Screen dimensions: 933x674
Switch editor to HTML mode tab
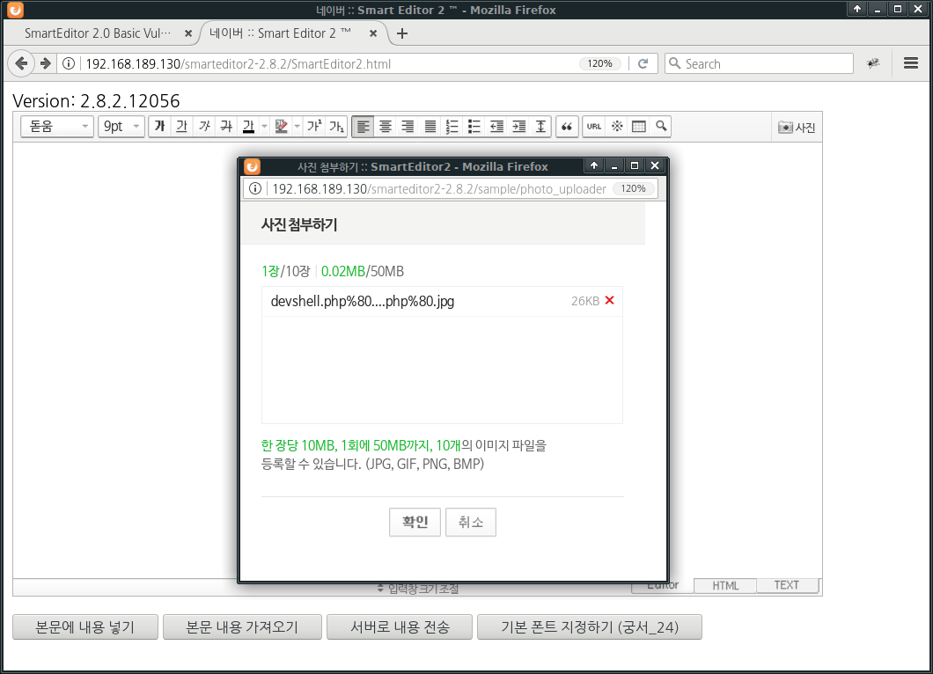(725, 586)
